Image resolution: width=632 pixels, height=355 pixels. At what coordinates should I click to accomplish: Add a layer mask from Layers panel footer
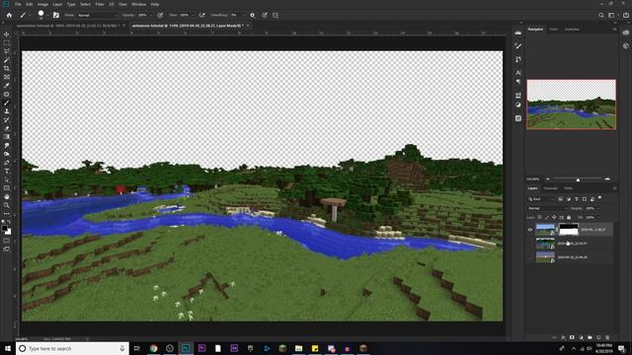[572, 337]
